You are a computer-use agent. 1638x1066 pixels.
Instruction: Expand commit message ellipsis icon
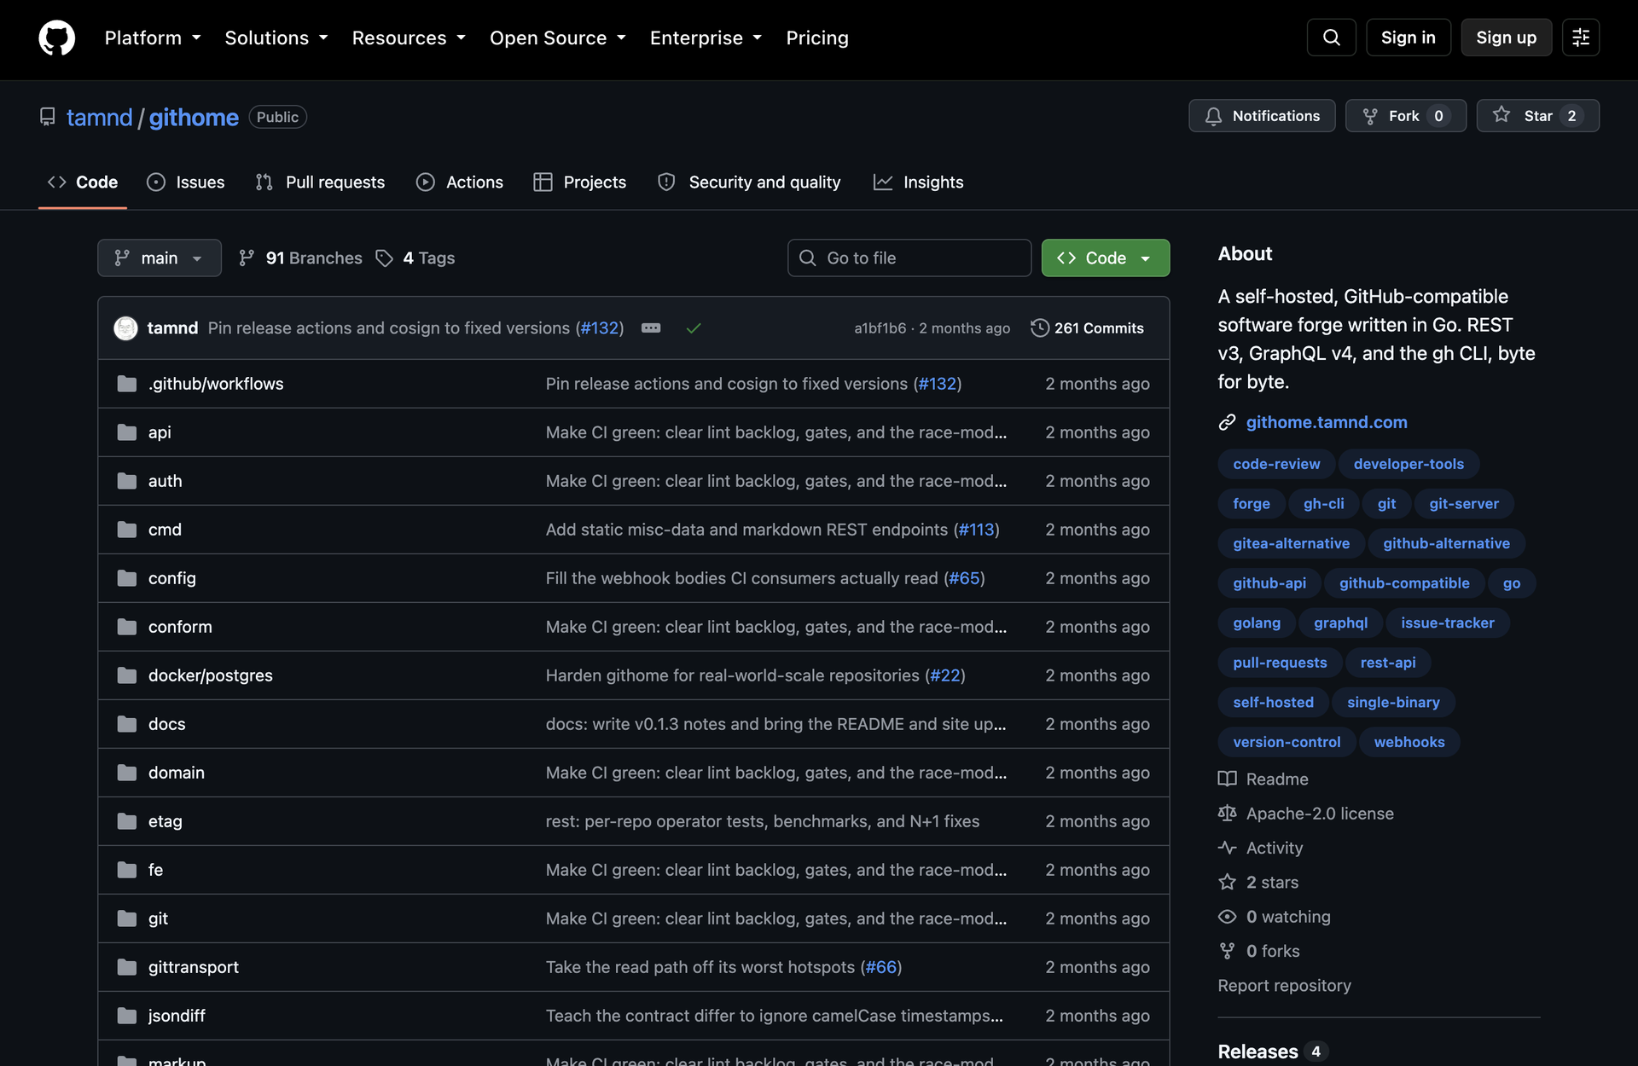[651, 328]
